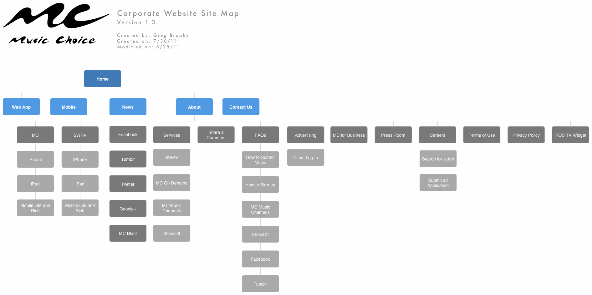Image resolution: width=592 pixels, height=295 pixels.
Task: Select the Terms of Use node
Action: (482, 135)
